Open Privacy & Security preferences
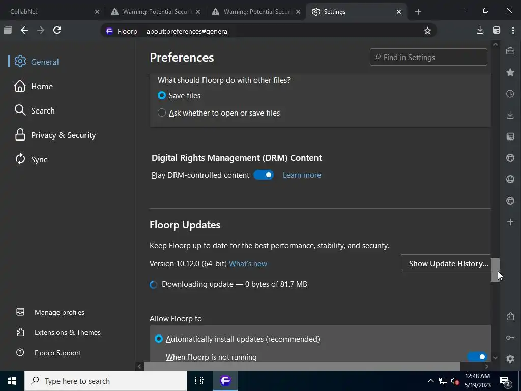Screen dimensions: 521x391 pos(55,135)
